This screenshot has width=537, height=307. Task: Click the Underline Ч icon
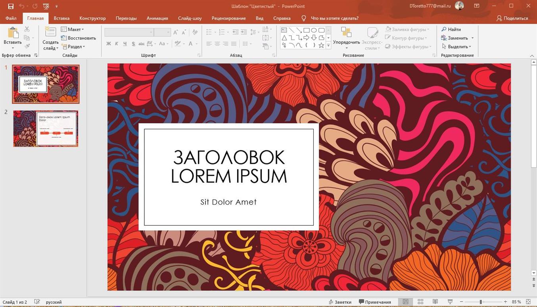125,44
